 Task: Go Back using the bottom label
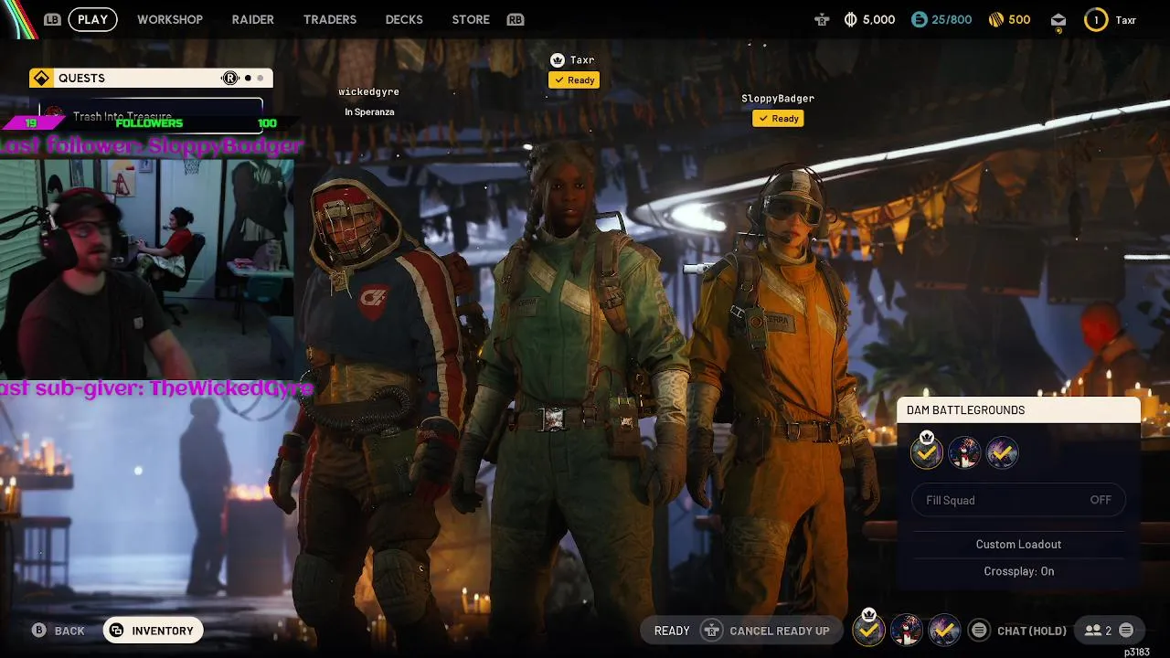click(x=69, y=631)
